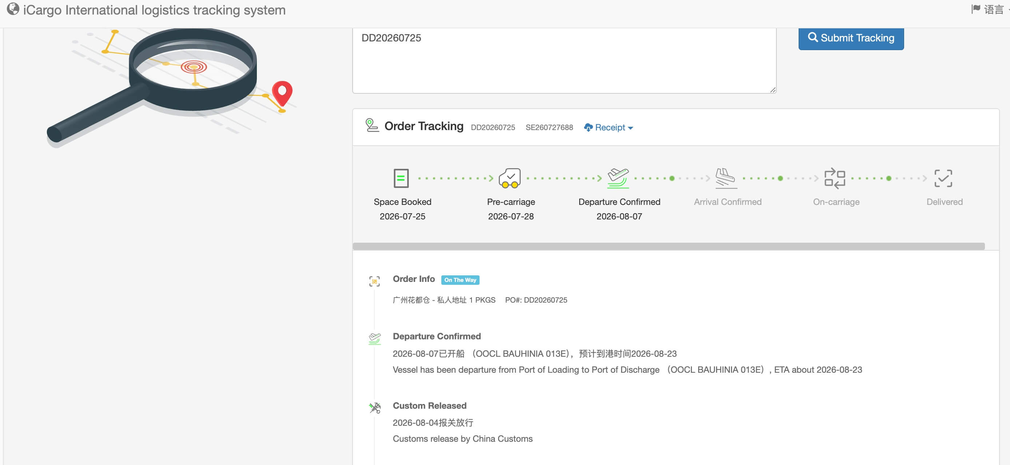Click the Pre-carriage date 2026-07-28
Image resolution: width=1010 pixels, height=465 pixels.
point(510,217)
